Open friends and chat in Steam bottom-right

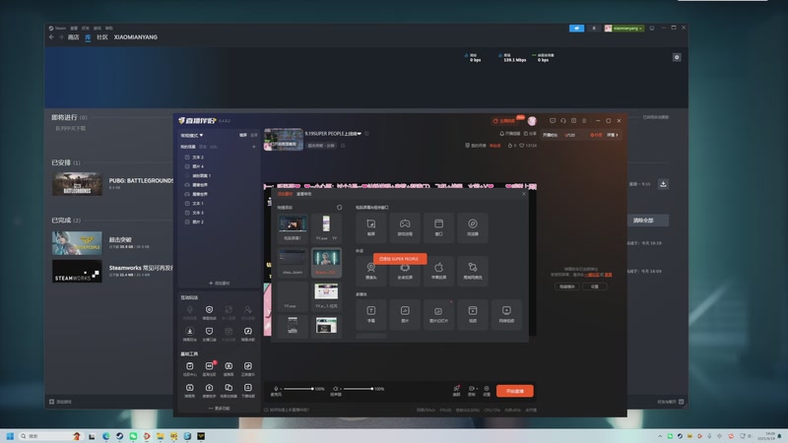pos(671,402)
